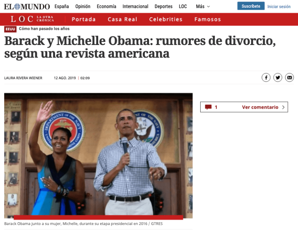The image size is (298, 230).
Task: Open the España section
Action: click(x=62, y=7)
